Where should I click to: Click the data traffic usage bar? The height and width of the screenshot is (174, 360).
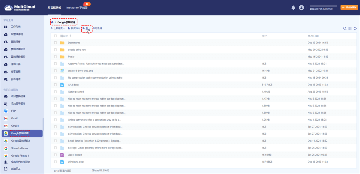[323, 6]
